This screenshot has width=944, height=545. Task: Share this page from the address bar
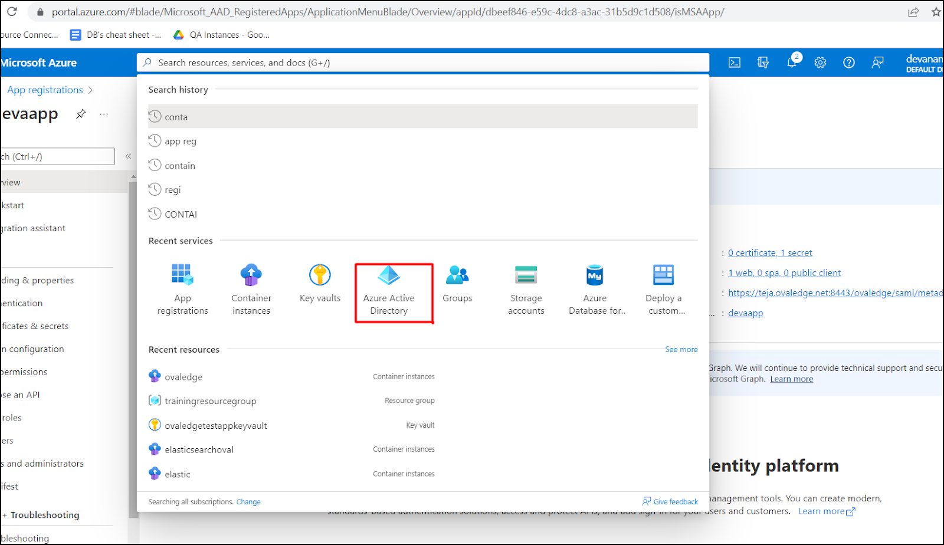[913, 12]
